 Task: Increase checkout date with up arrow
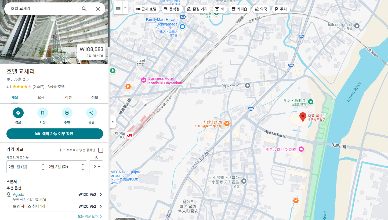pos(83,164)
